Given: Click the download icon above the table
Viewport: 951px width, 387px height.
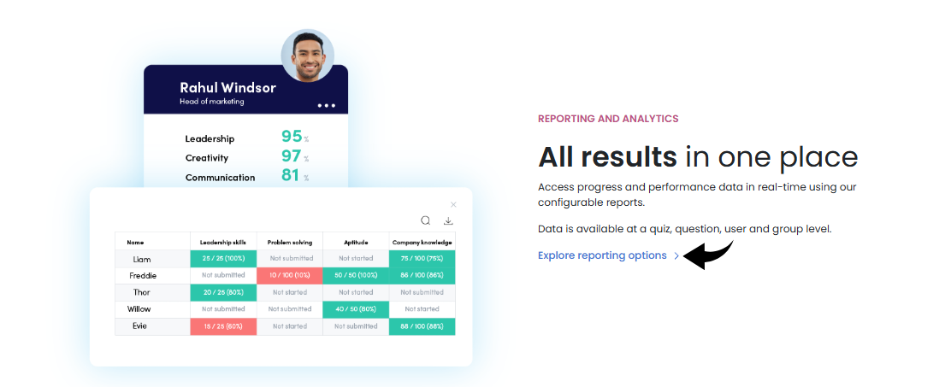Looking at the screenshot, I should click(448, 220).
